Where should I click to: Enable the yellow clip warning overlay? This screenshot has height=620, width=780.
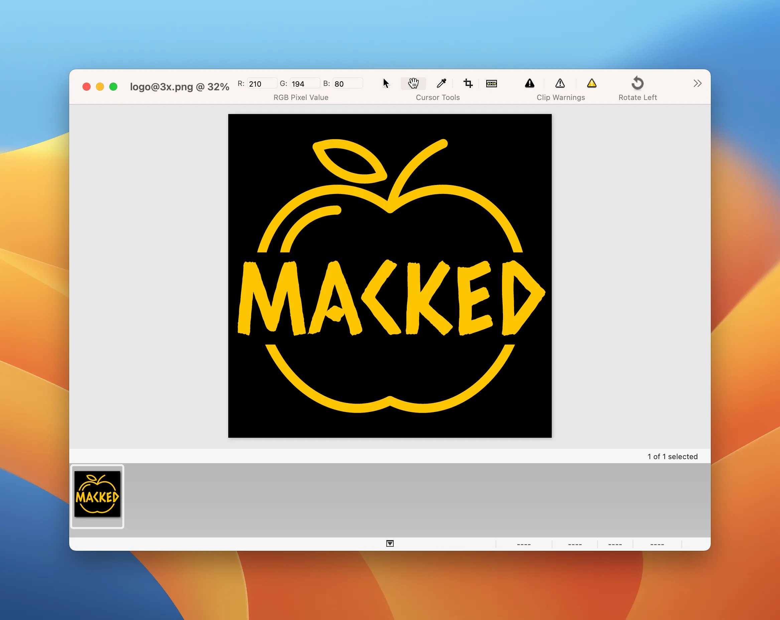click(x=592, y=83)
